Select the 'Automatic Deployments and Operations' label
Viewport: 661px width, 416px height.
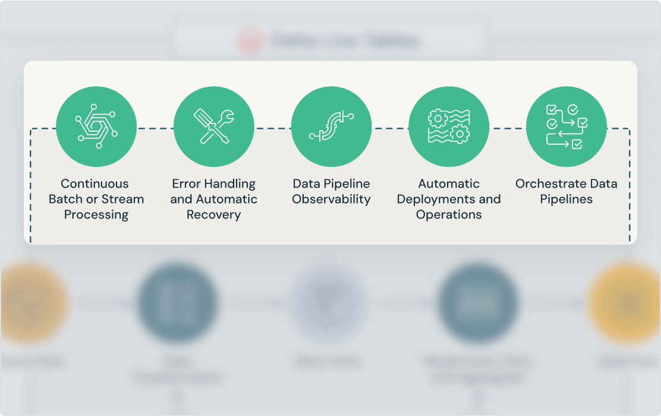point(449,199)
